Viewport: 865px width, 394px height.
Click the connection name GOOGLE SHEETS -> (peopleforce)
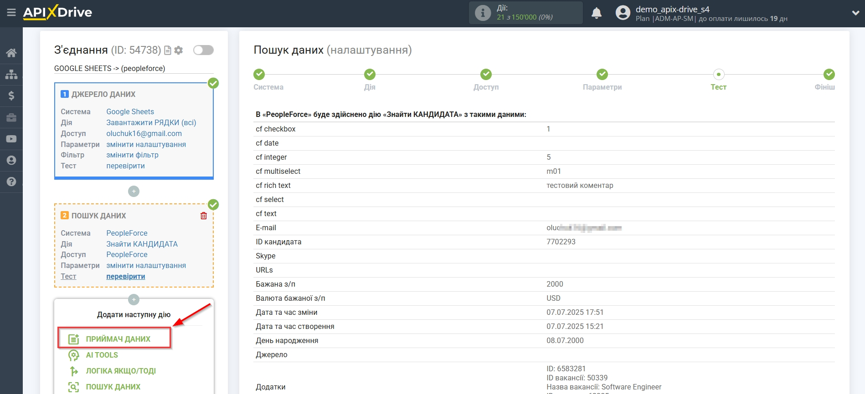point(110,68)
